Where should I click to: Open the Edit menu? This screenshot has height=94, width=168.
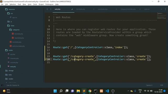click(6, 4)
